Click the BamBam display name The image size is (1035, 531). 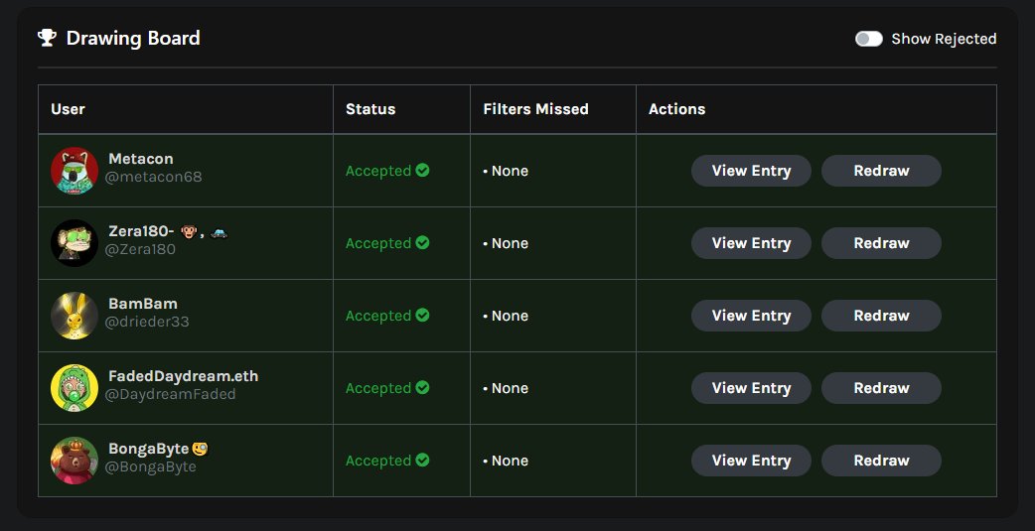click(143, 304)
